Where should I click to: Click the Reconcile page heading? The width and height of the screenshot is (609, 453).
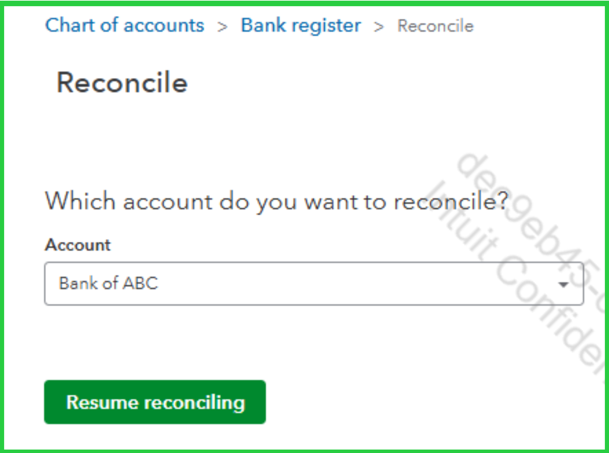[122, 83]
